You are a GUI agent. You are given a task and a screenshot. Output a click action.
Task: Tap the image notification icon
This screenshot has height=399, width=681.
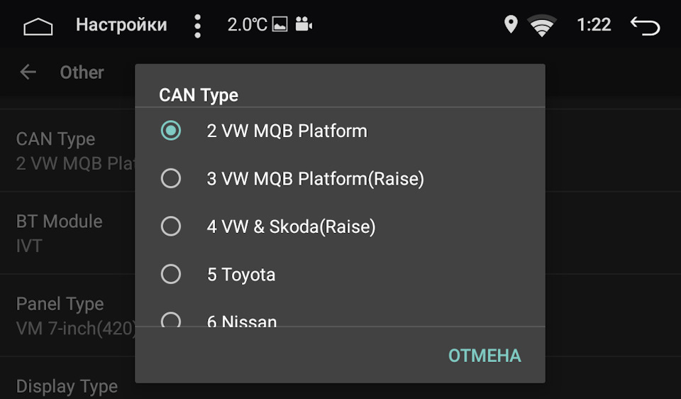coord(280,26)
